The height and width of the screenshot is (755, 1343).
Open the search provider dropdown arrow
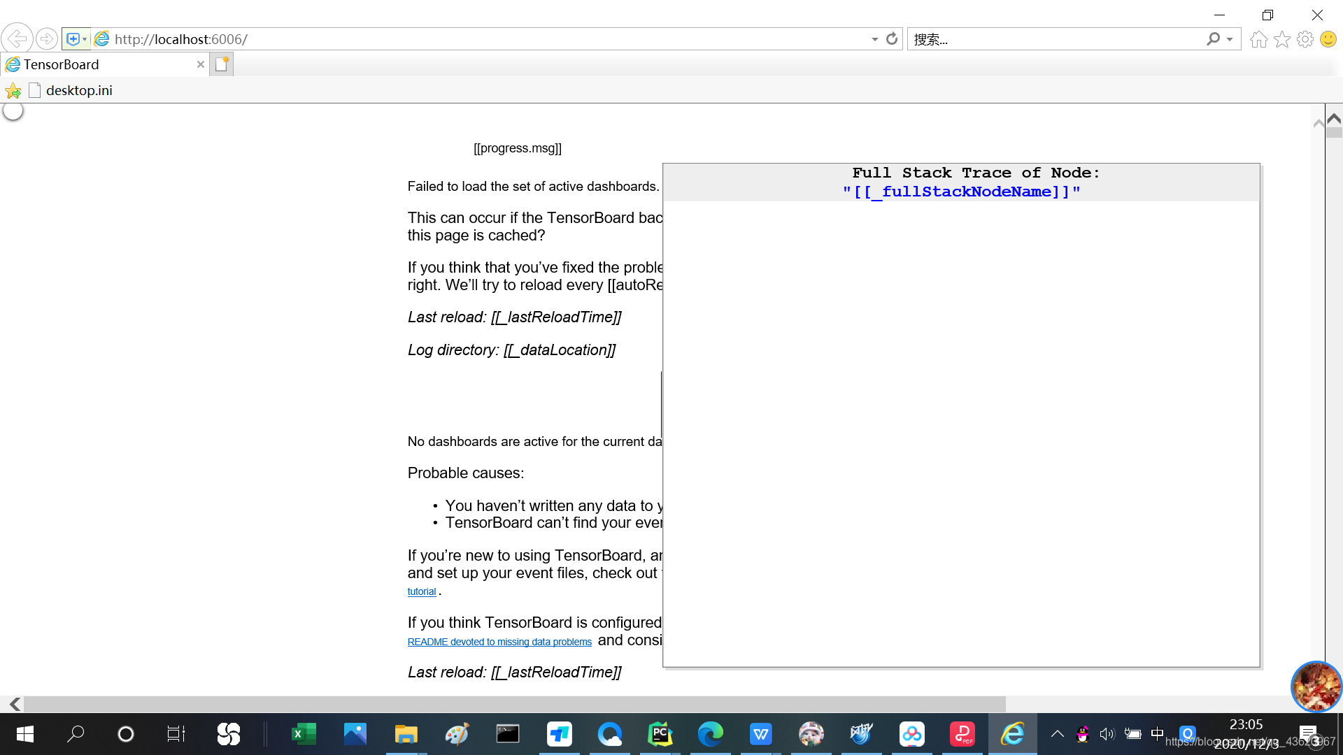coord(1230,39)
